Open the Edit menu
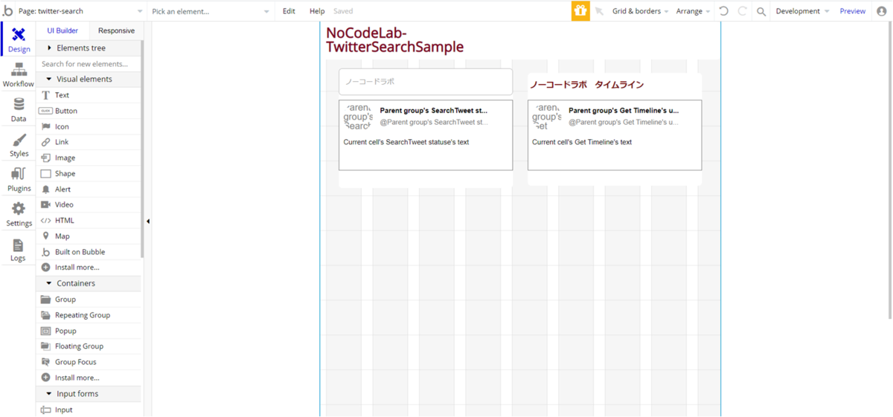Viewport: 893px width, 417px height. (x=289, y=11)
